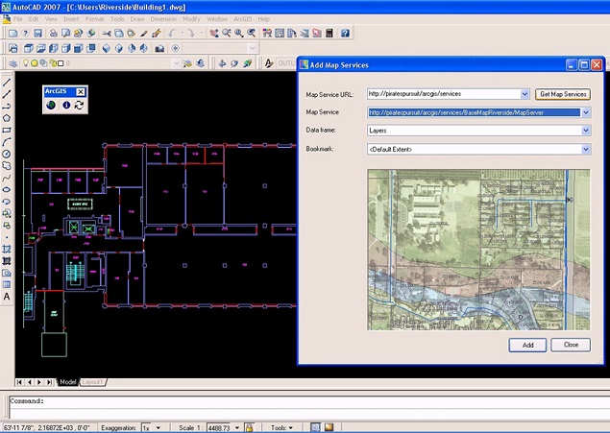Select the Hatch tool icon
Image resolution: width=610 pixels, height=433 pixels.
click(x=7, y=250)
